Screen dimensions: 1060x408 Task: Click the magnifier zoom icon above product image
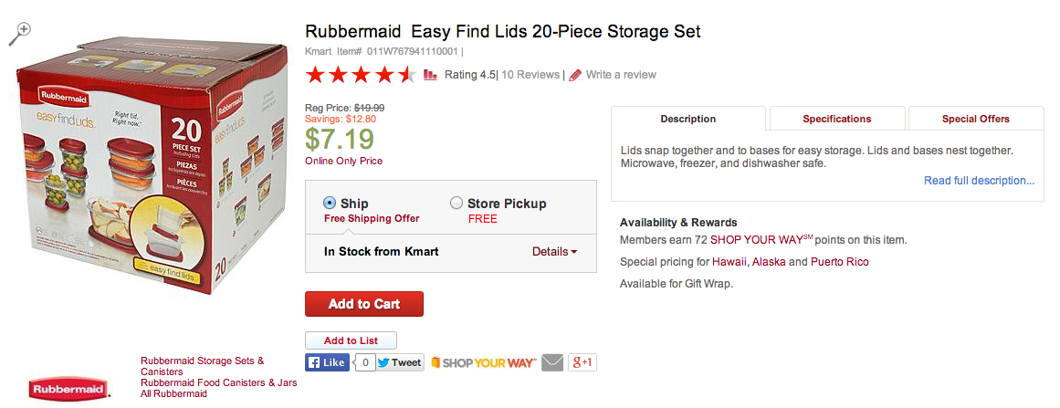pos(19,34)
